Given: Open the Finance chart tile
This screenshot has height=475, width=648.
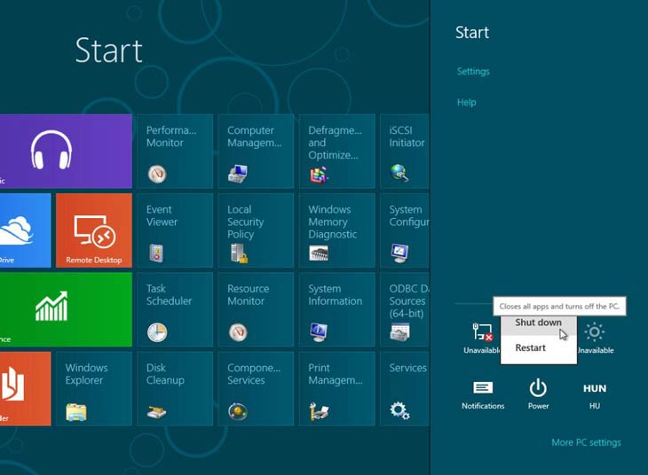Looking at the screenshot, I should tap(66, 309).
